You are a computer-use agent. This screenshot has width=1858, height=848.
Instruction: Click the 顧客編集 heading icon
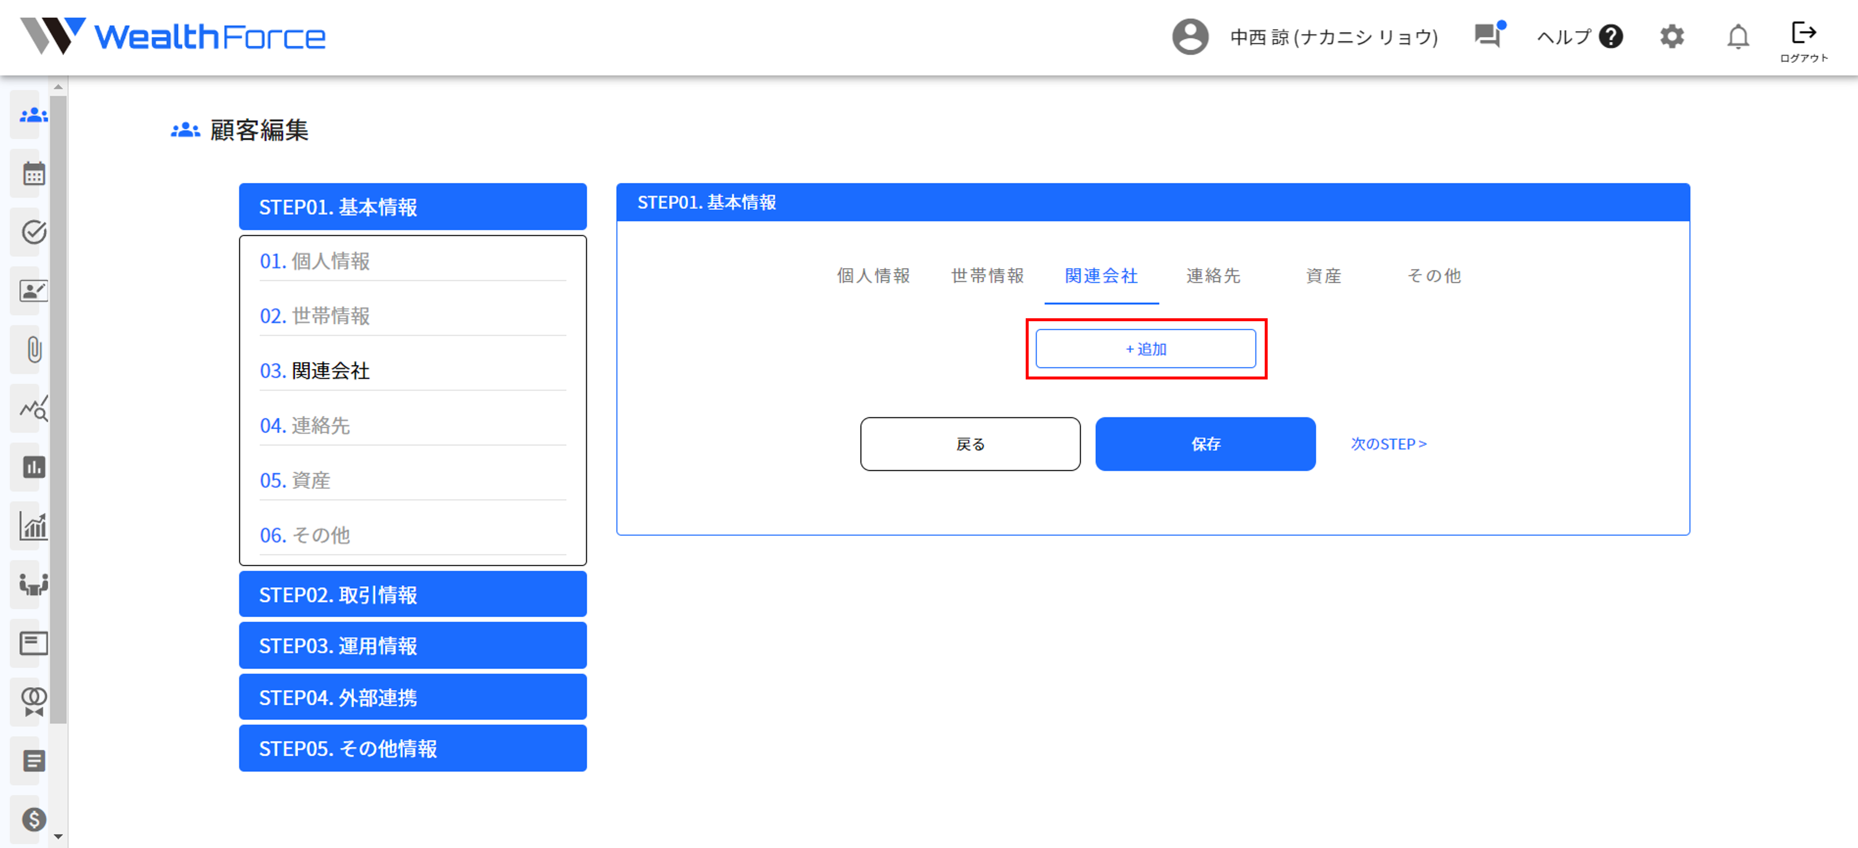[x=185, y=130]
